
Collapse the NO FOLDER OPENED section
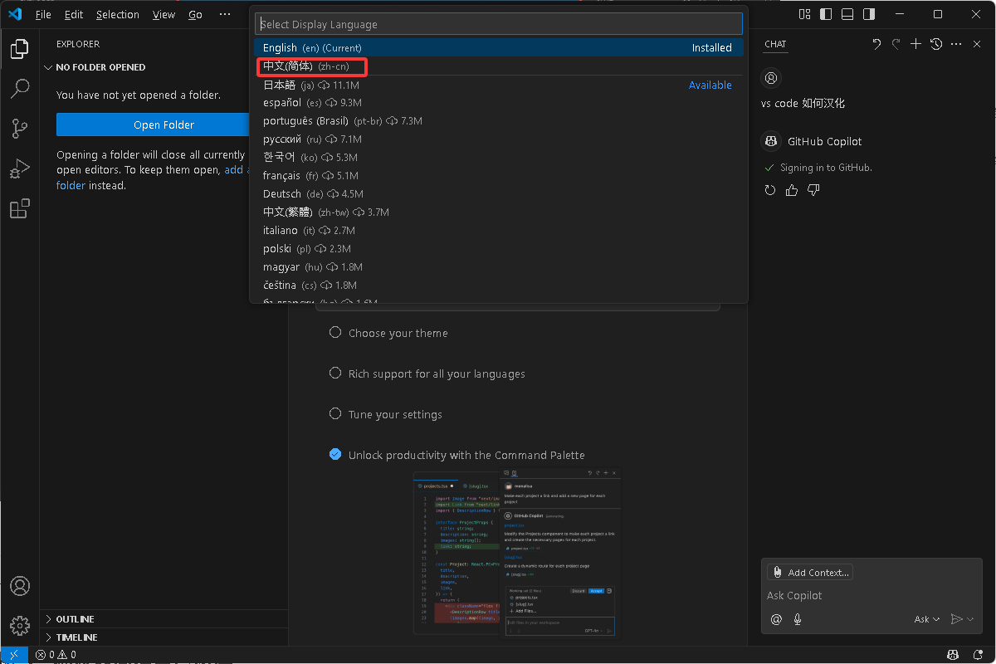coord(144,67)
